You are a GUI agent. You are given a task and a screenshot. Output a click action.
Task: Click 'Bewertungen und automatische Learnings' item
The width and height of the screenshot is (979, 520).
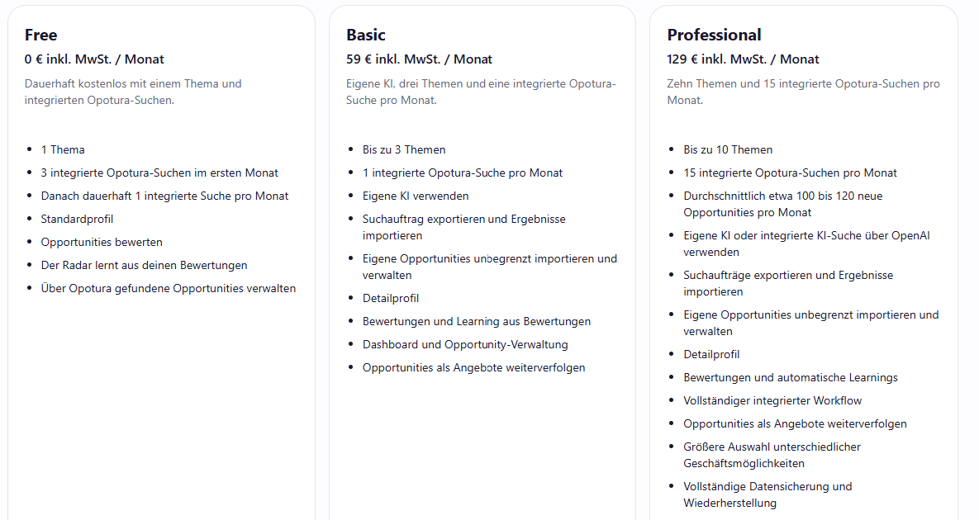pyautogui.click(x=791, y=377)
